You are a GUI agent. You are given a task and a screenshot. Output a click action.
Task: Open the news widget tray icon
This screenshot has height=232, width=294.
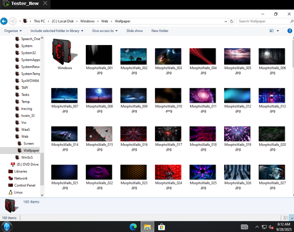(x=244, y=227)
